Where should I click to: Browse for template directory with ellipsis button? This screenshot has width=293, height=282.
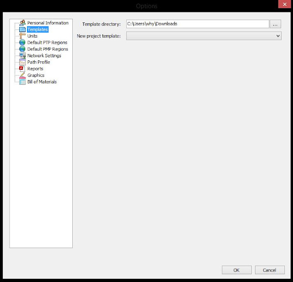tap(275, 24)
